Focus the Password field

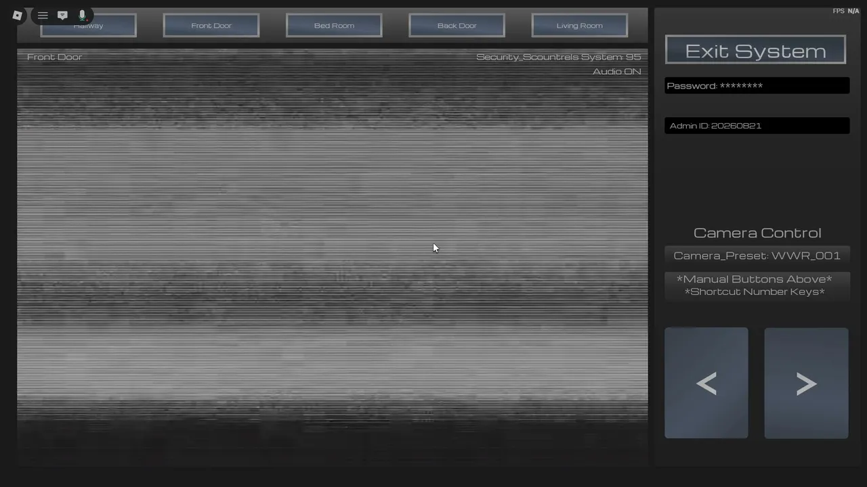click(x=757, y=86)
